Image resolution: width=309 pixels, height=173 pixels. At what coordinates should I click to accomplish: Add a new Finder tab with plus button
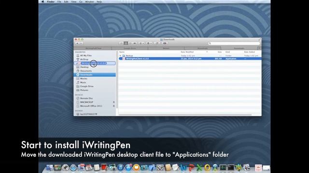[259, 48]
